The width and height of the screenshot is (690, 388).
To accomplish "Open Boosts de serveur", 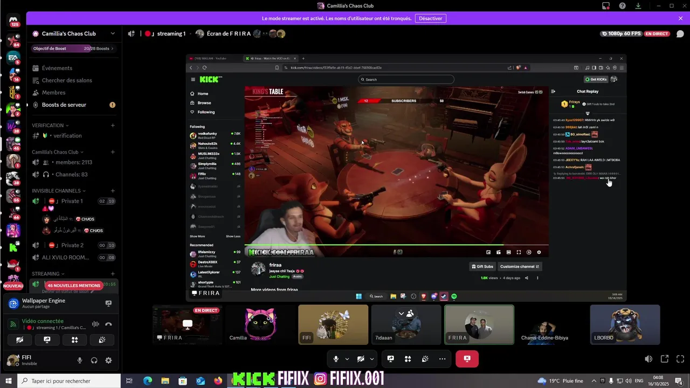I will point(74,105).
